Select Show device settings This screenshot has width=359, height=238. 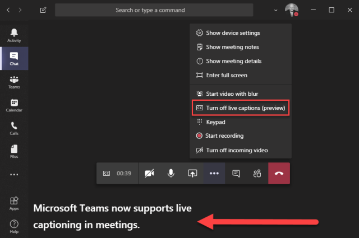tap(241, 33)
